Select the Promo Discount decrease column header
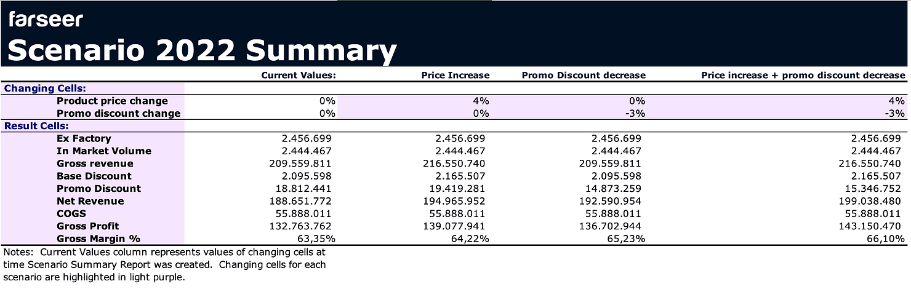The height and width of the screenshot is (300, 911). (584, 75)
